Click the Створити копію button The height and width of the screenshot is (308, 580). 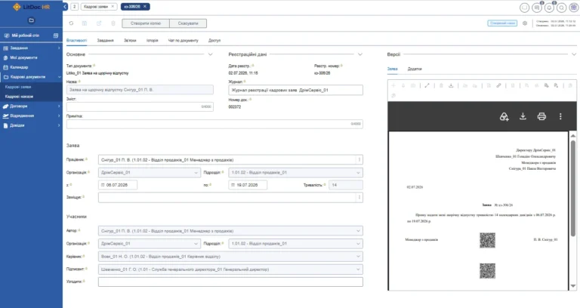click(x=146, y=23)
